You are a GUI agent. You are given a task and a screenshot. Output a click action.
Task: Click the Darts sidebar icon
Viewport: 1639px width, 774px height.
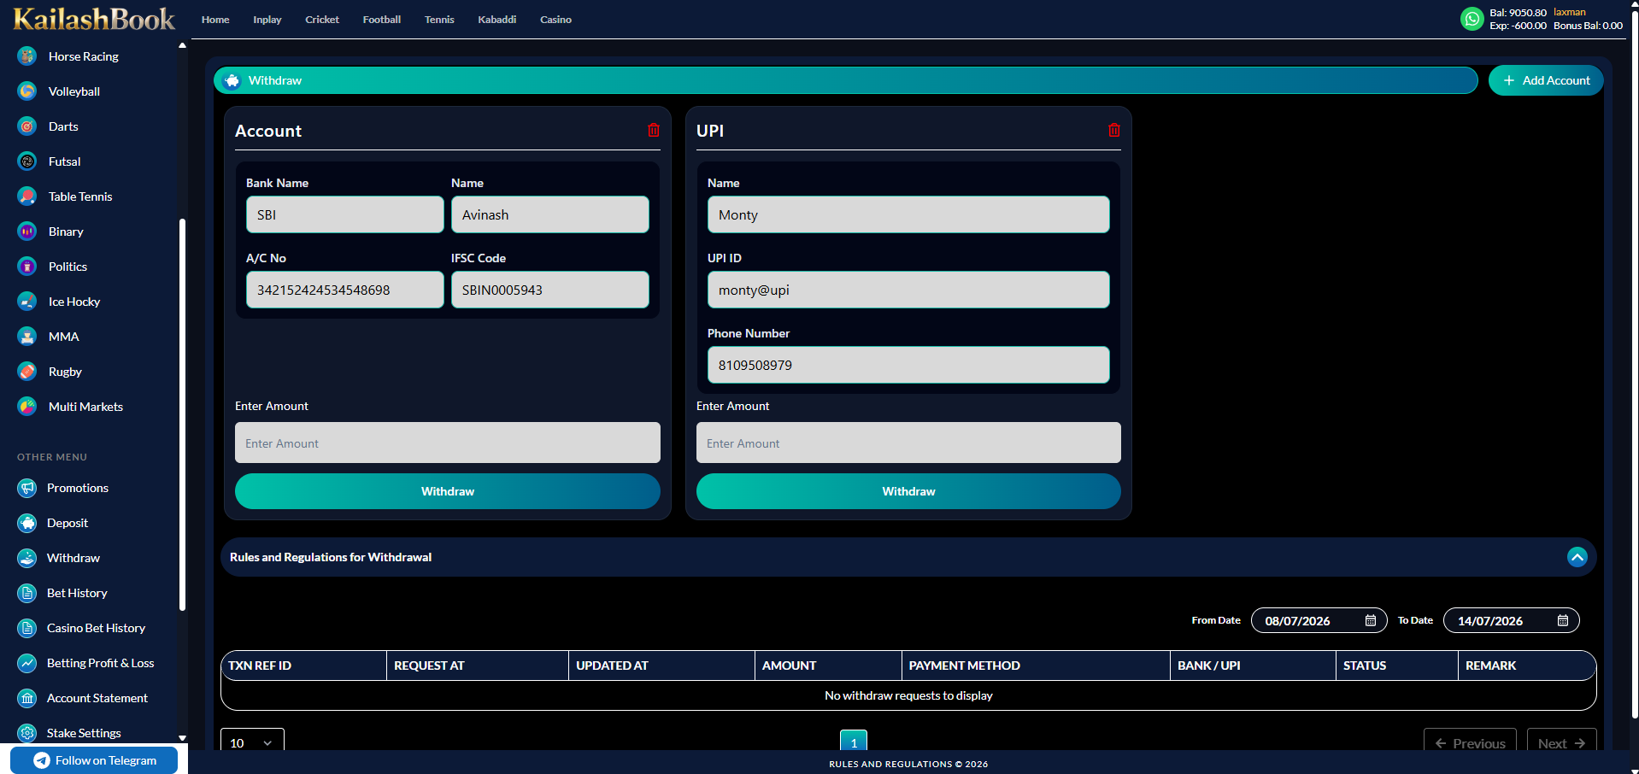tap(27, 126)
